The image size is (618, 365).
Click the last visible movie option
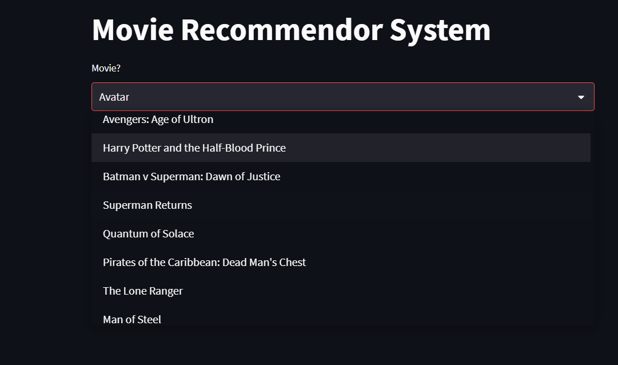point(132,319)
